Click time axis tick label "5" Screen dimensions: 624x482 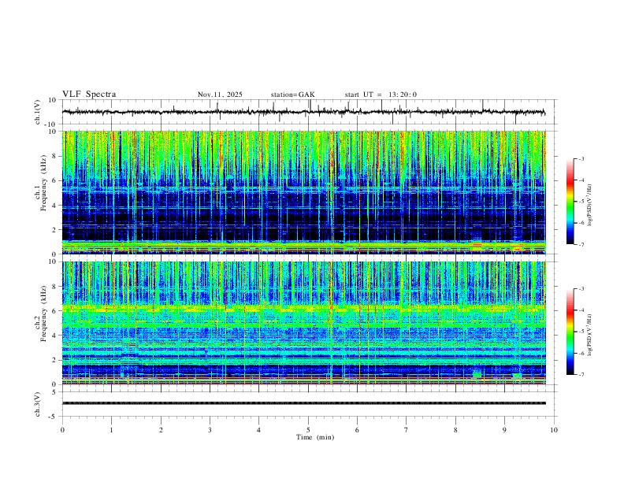308,430
